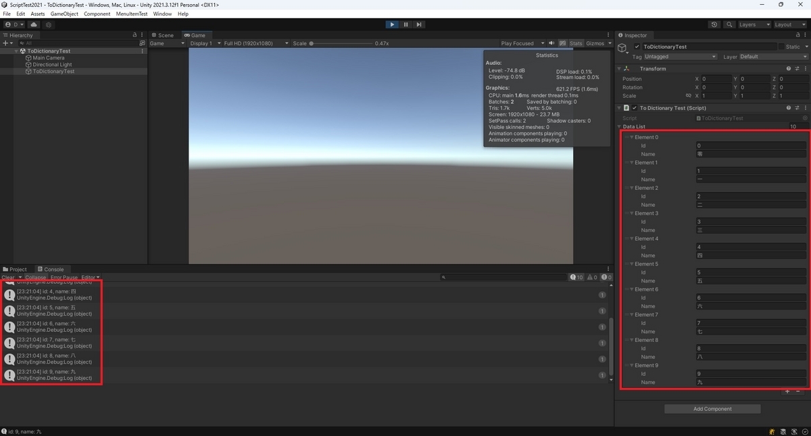
Task: Open the Window menu
Action: click(x=162, y=13)
